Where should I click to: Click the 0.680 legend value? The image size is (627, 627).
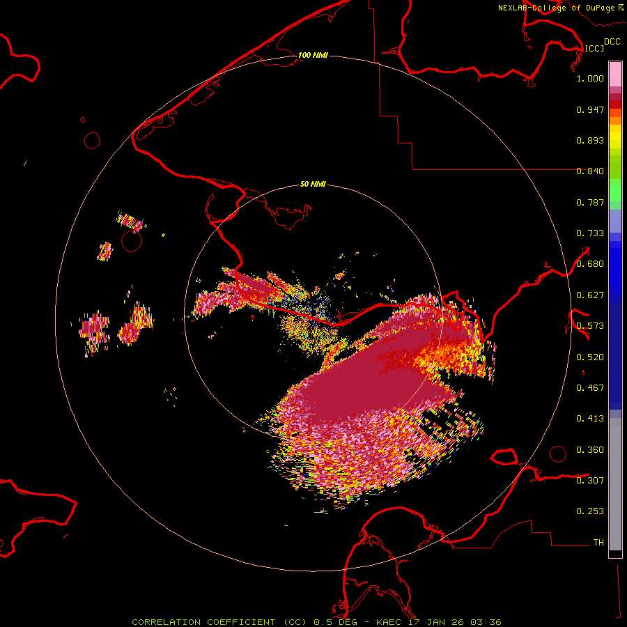[590, 264]
